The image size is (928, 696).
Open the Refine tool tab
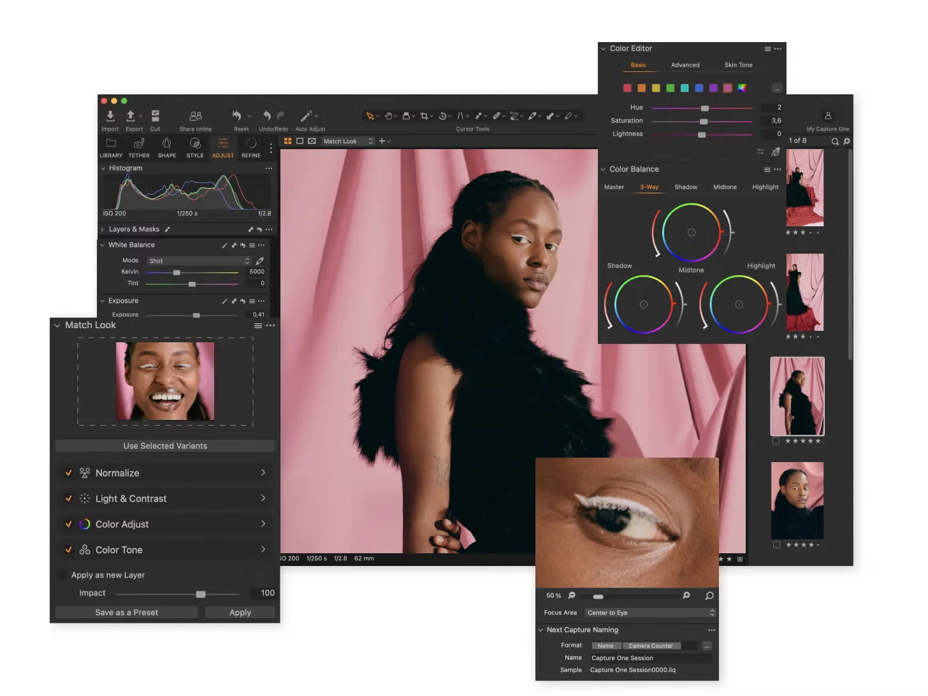[251, 147]
